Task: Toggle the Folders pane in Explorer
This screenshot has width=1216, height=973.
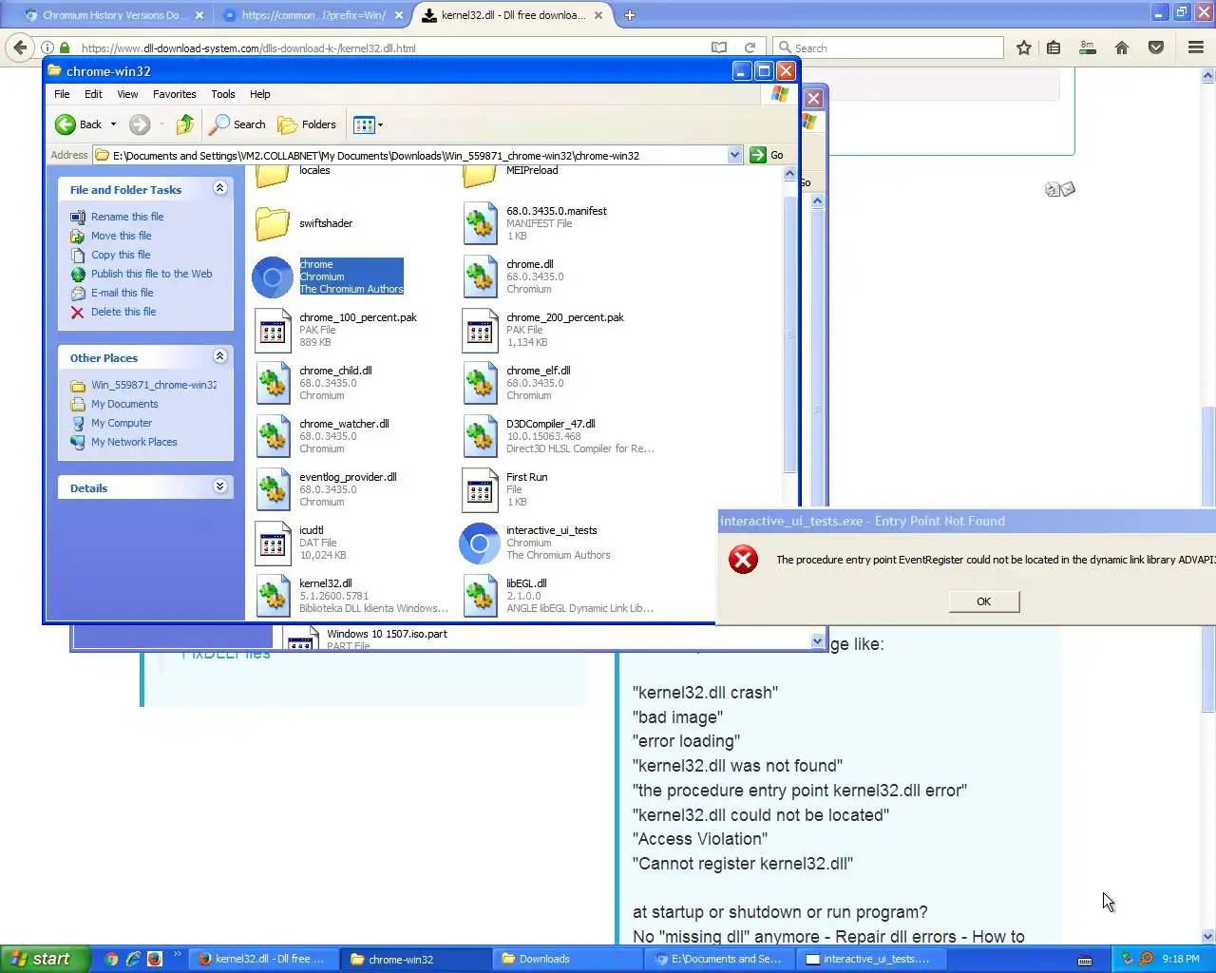Action: [x=307, y=124]
